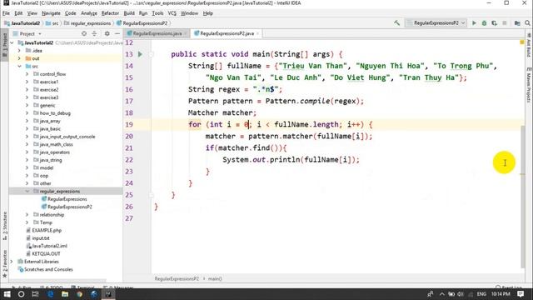The image size is (533, 300).
Task: Open Windows Start menu
Action: click(x=7, y=294)
